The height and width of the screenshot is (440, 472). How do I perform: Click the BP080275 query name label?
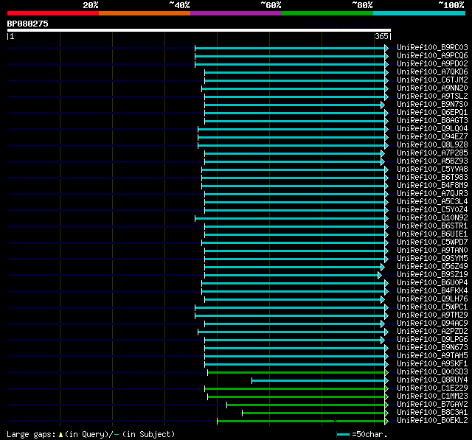coord(28,24)
